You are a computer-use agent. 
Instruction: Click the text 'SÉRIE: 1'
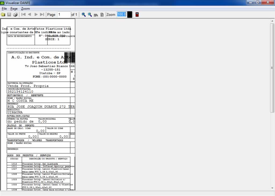tap(52, 39)
